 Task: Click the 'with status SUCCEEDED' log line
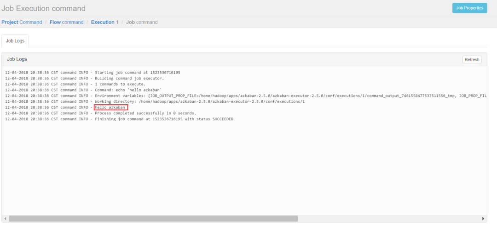(119, 119)
